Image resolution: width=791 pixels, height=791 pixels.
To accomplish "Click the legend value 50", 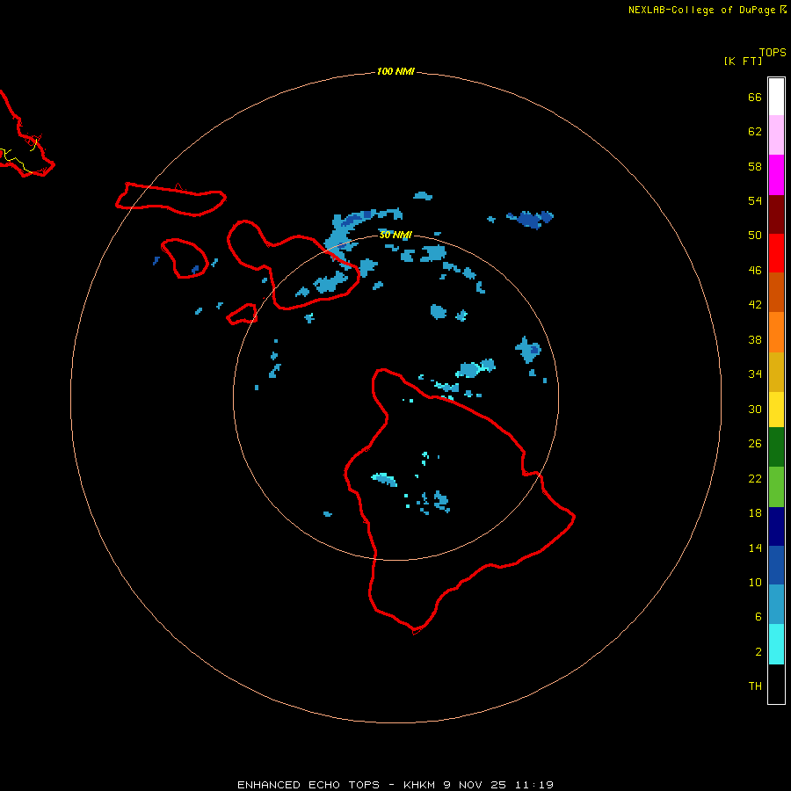I will [x=755, y=235].
